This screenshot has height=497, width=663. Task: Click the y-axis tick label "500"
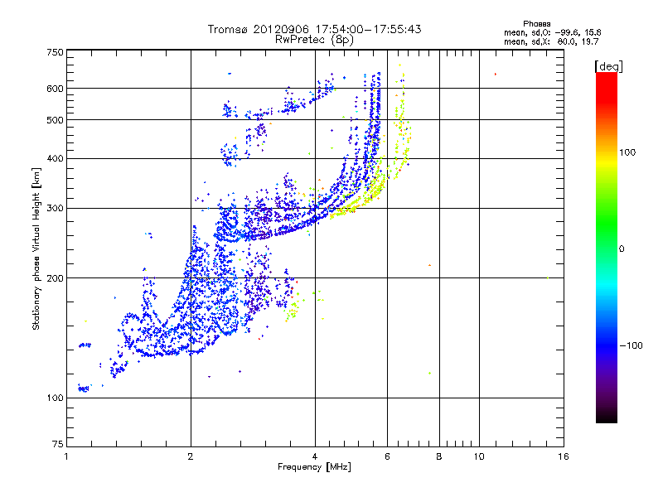55,120
